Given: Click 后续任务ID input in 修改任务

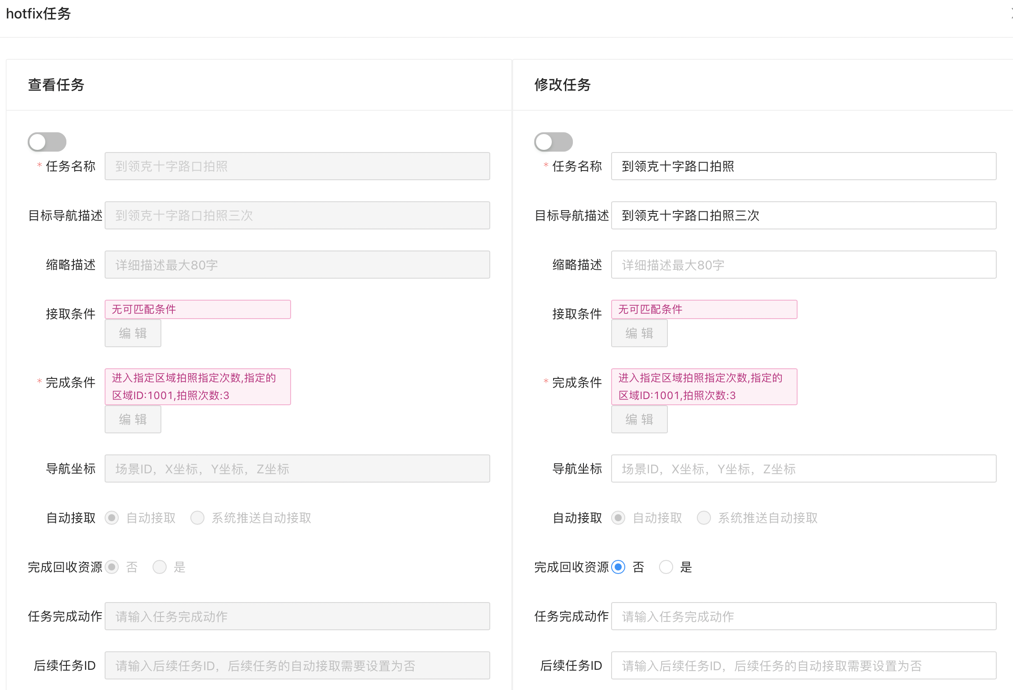Looking at the screenshot, I should [803, 665].
